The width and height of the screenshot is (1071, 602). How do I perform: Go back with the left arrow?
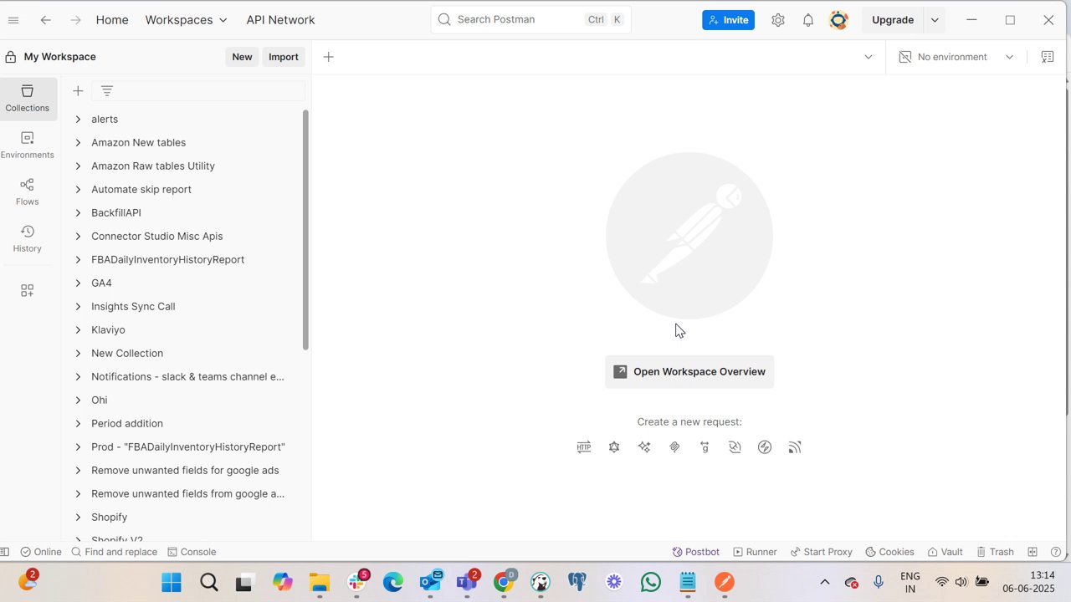click(46, 20)
